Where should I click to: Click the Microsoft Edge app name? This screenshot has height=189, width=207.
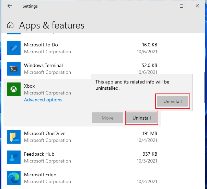point(40,175)
